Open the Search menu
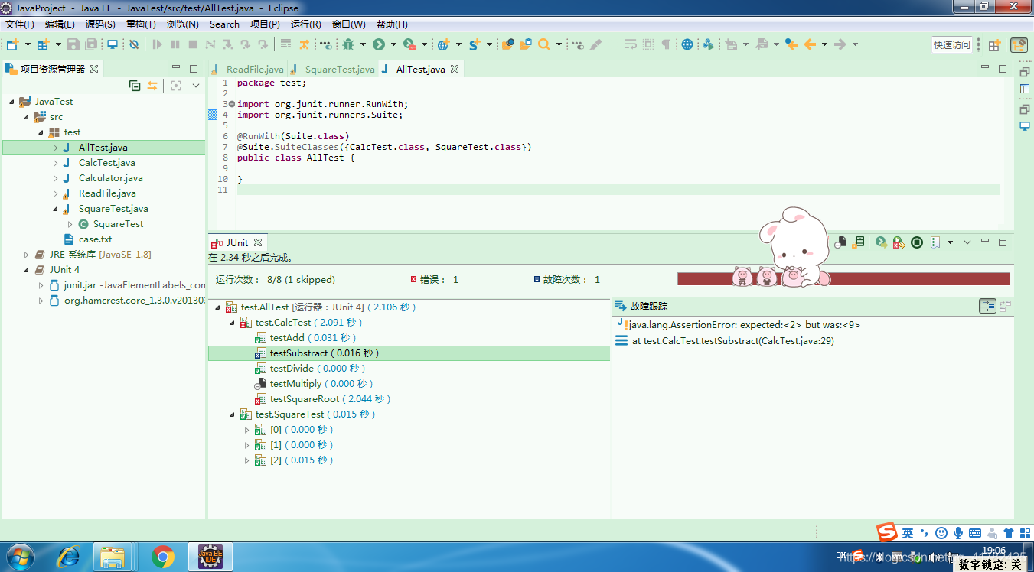 (224, 24)
